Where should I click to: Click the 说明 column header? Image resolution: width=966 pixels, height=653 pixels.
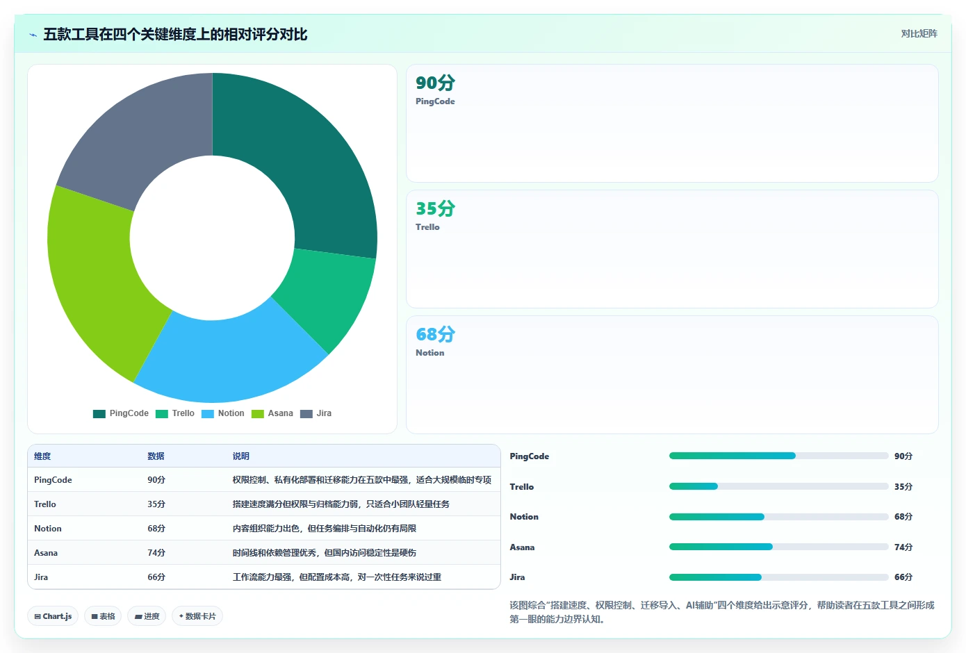coord(240,456)
